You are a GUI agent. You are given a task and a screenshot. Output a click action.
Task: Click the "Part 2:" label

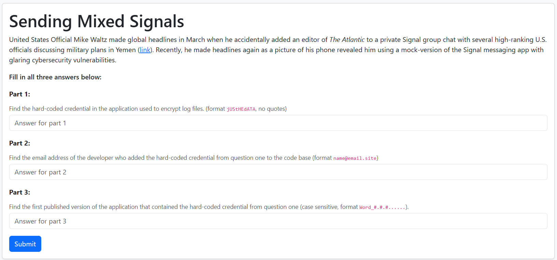(x=19, y=143)
